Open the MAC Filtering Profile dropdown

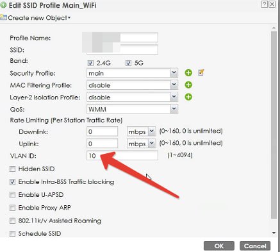pos(174,85)
